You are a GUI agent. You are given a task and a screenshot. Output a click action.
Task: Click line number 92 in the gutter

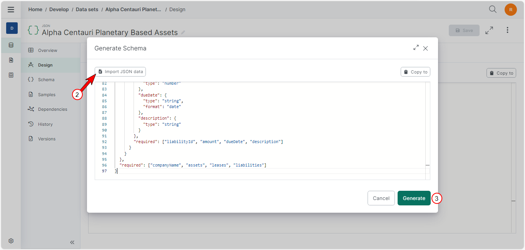104,142
